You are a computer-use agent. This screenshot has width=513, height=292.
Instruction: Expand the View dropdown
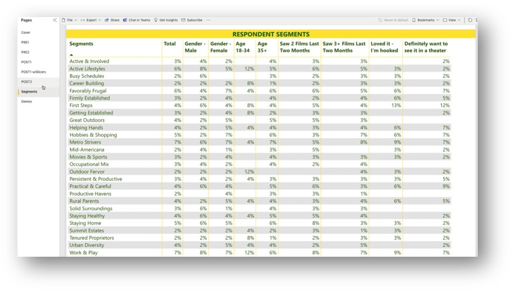click(452, 20)
